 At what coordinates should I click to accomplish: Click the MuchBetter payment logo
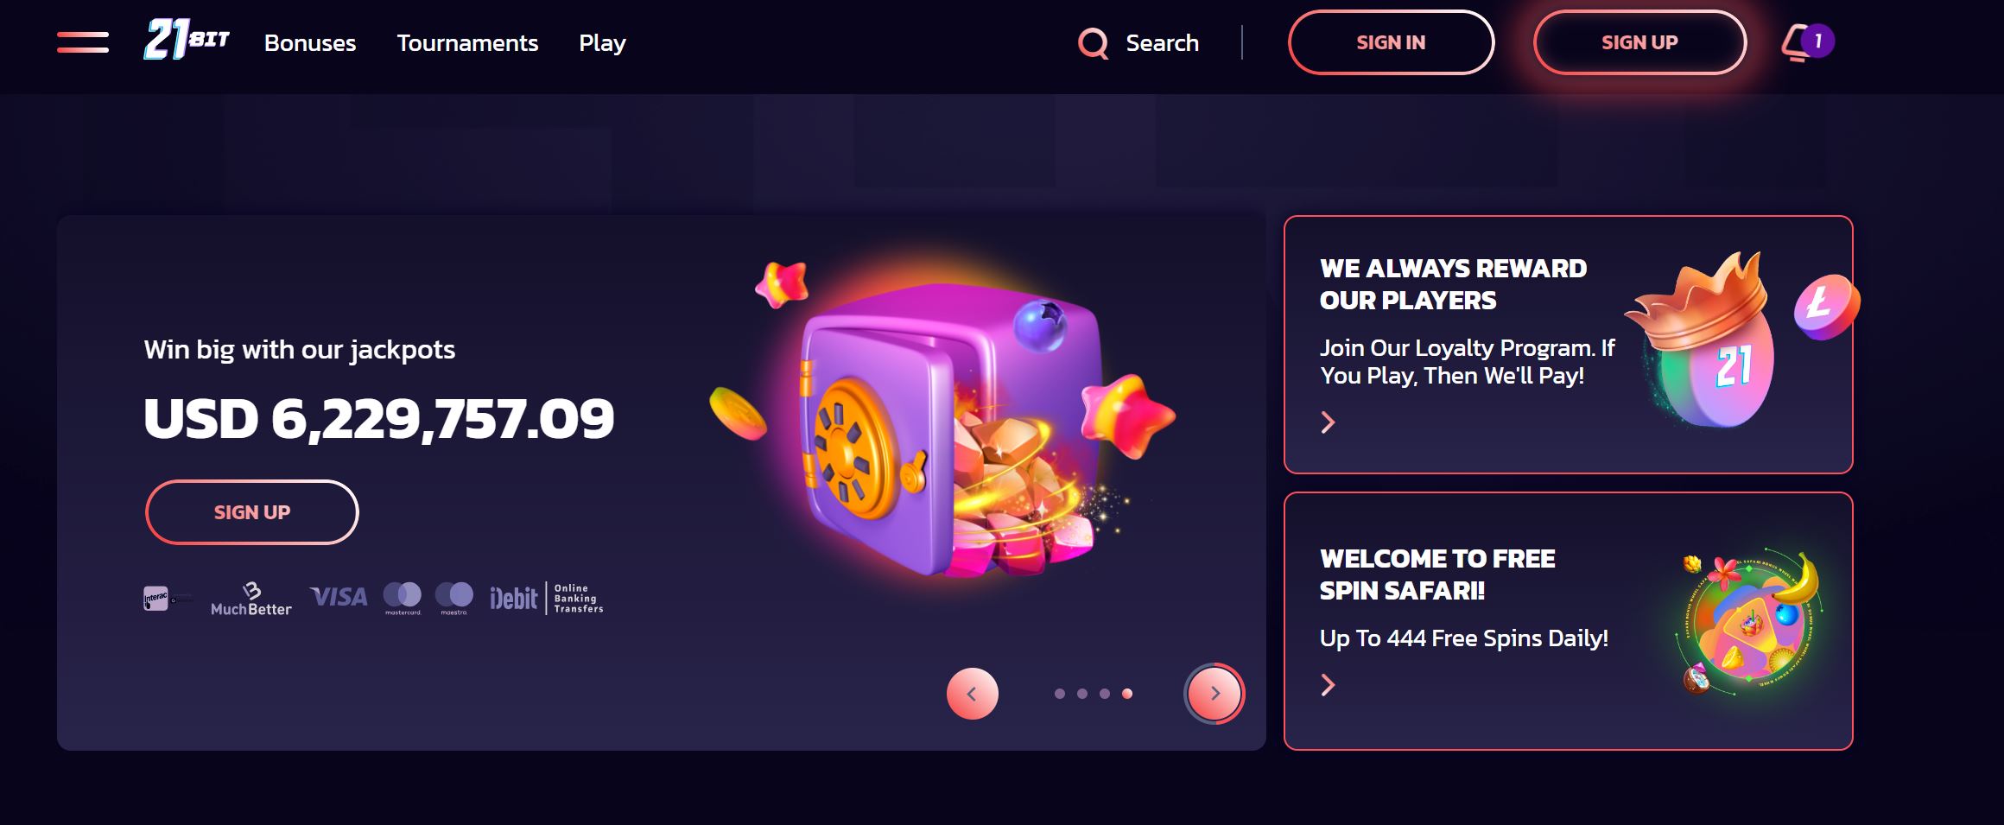point(251,599)
